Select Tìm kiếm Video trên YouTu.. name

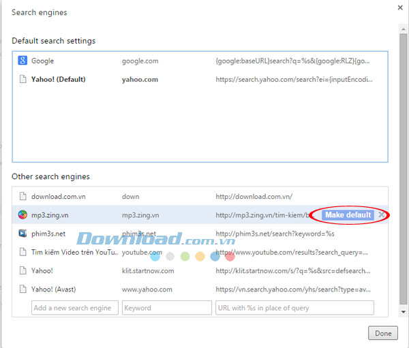pos(74,252)
